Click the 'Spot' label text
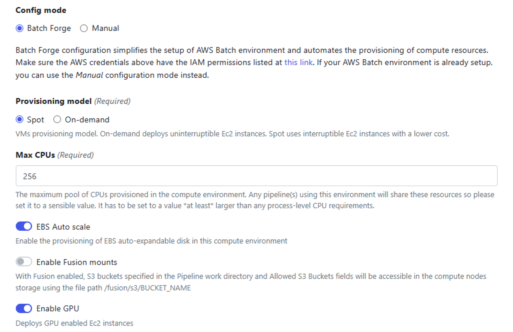 coord(35,120)
